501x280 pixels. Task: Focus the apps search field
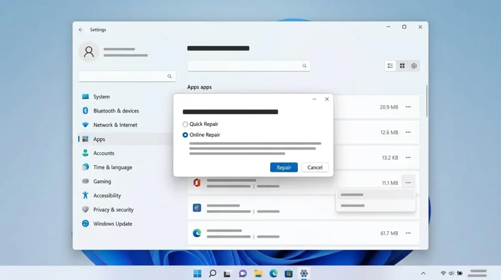pos(249,66)
